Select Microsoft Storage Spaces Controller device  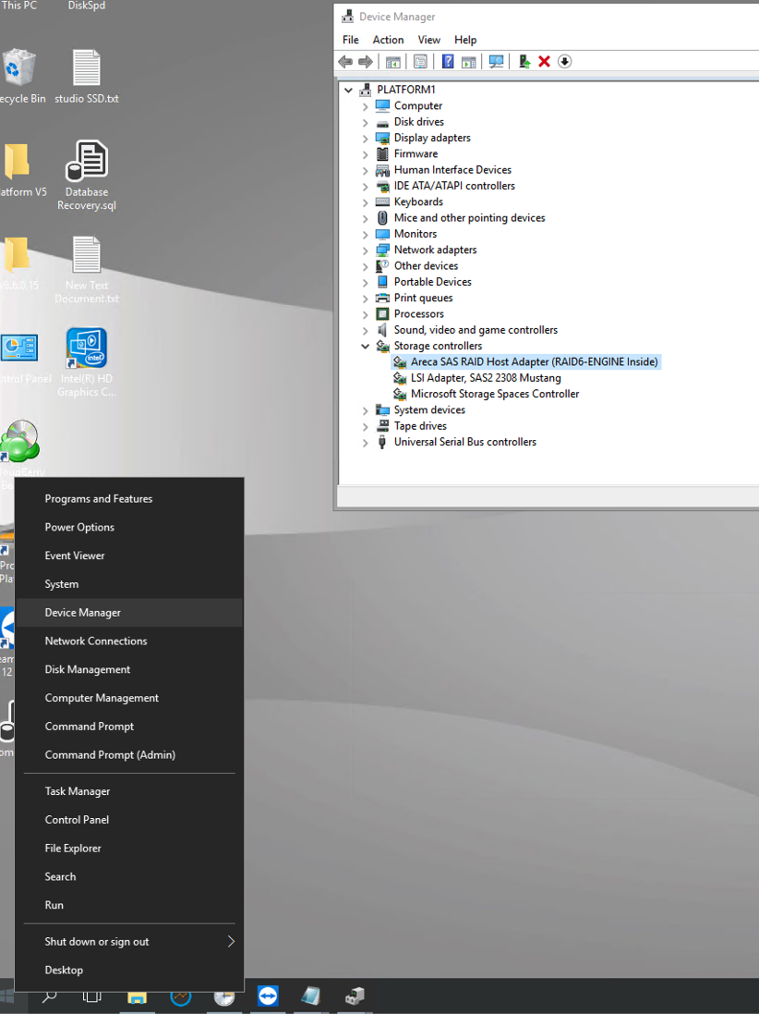point(495,394)
